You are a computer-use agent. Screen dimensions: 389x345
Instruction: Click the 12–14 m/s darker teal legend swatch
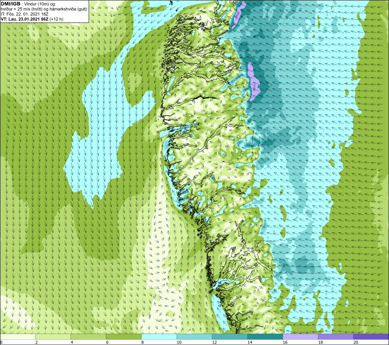coord(230,336)
